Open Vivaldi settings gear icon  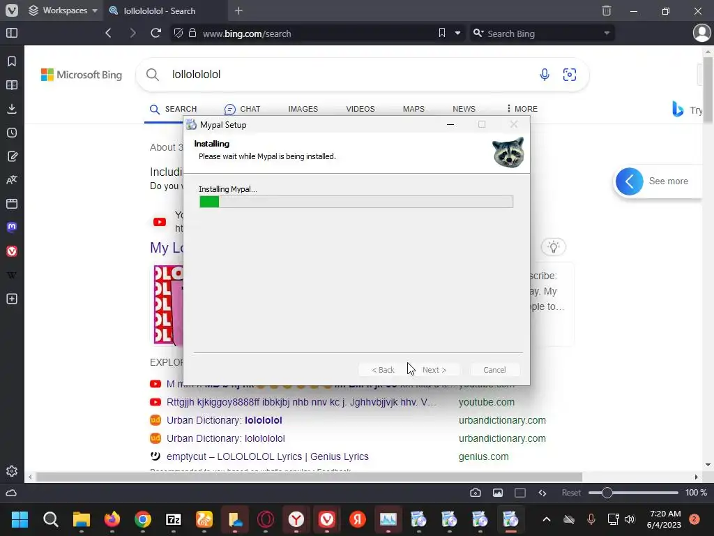coord(12,471)
